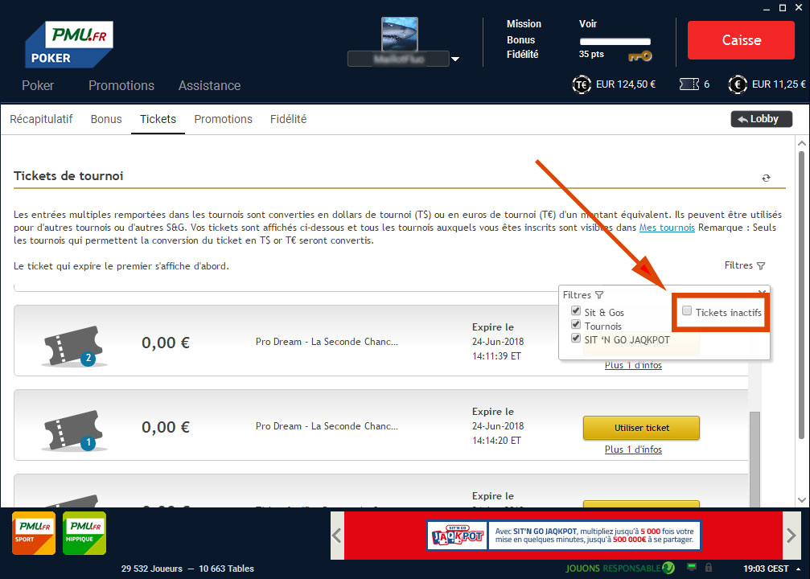Click the euro balance icon
Image resolution: width=810 pixels, height=579 pixels.
click(x=737, y=84)
